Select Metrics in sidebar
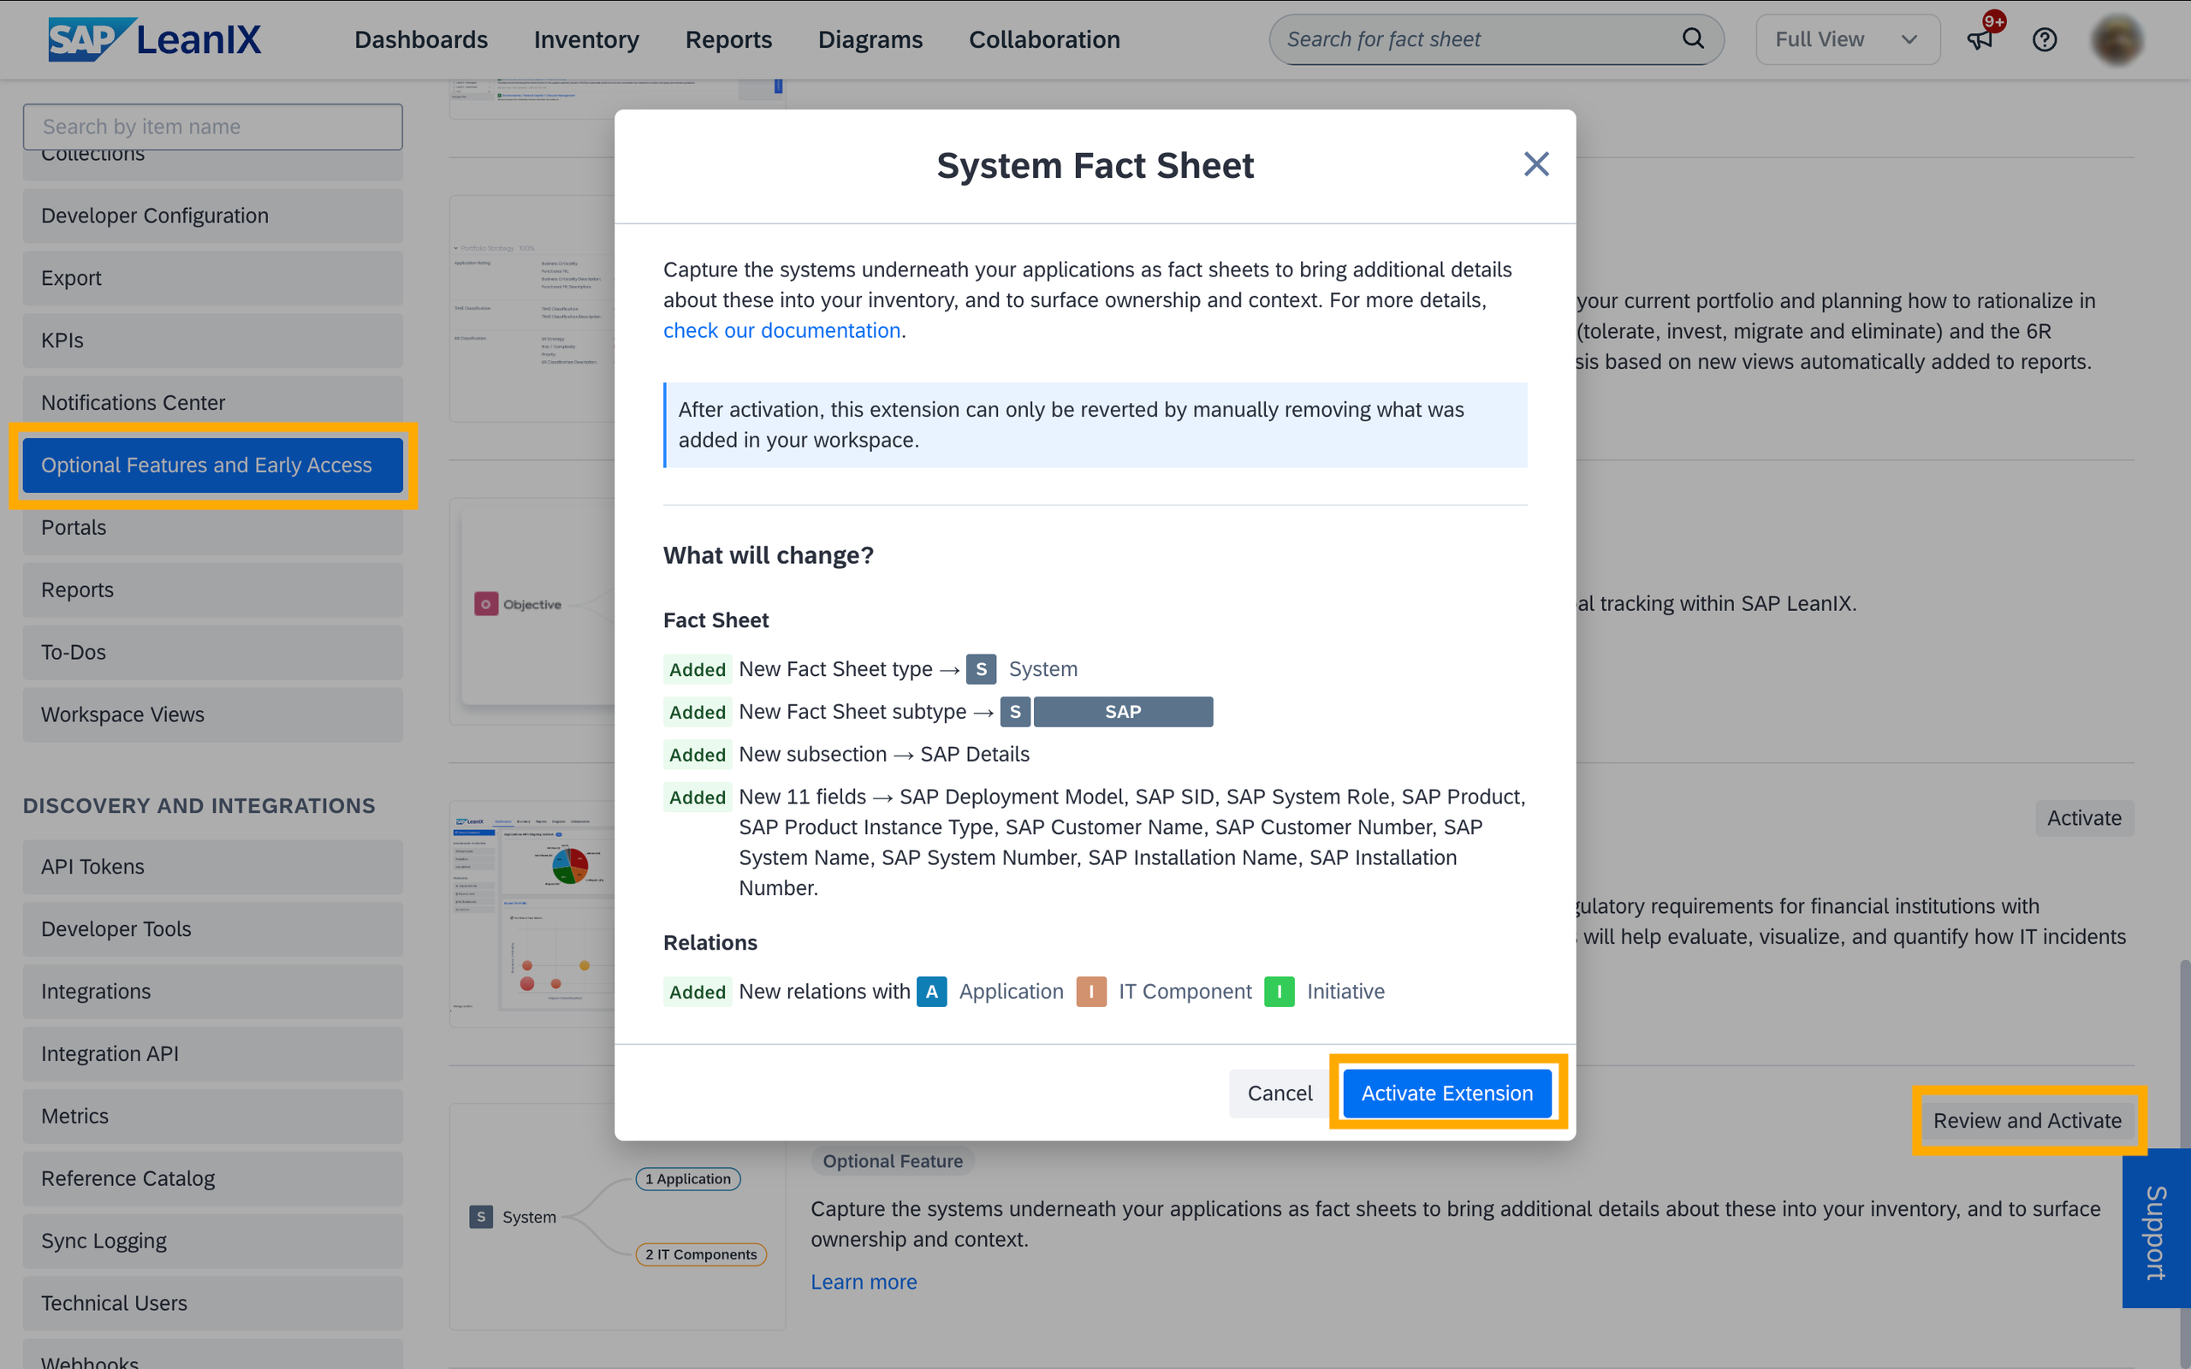Image resolution: width=2191 pixels, height=1369 pixels. (213, 1117)
